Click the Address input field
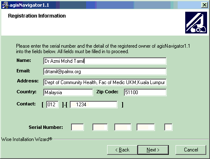The image size is (210, 159). click(105, 82)
